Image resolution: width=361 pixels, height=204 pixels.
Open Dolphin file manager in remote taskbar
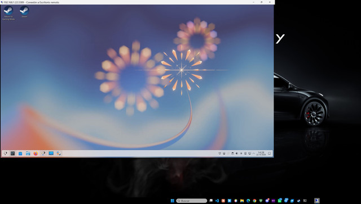point(28,153)
